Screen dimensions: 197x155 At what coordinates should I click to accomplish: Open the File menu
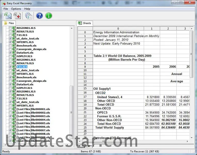point(6,9)
